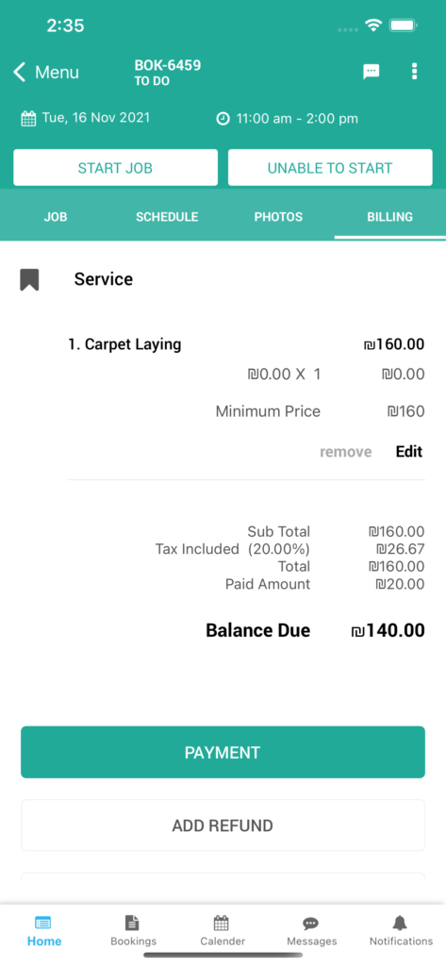
Task: Switch to the PHOTOS tab
Action: coord(278,217)
